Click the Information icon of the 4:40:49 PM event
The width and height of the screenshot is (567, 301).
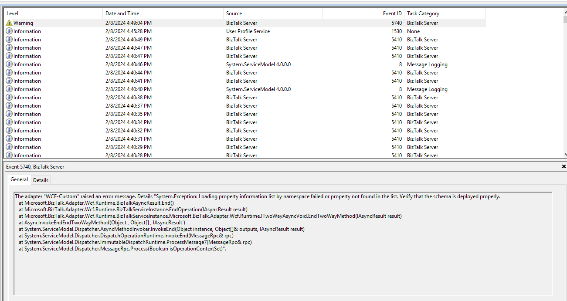coord(9,40)
